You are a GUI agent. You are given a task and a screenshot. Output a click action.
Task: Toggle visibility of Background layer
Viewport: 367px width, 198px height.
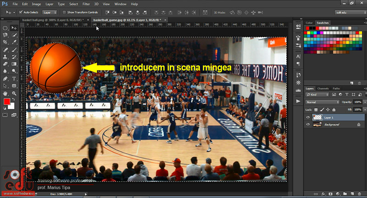click(308, 124)
